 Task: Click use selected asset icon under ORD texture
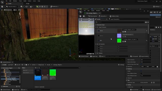pos(123,41)
